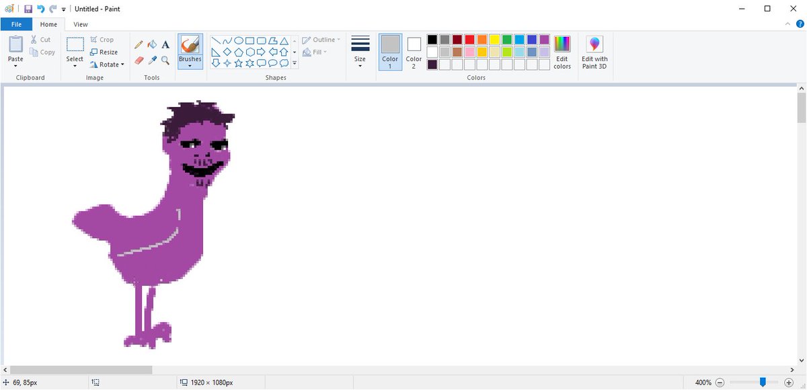Click the zoom out minus button
The image size is (807, 390).
(720, 383)
